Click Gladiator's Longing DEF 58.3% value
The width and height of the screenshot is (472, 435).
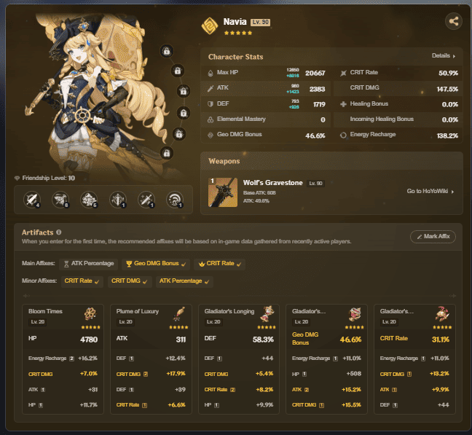click(x=263, y=340)
